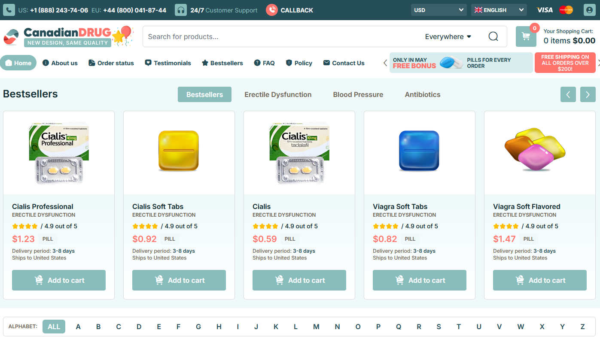Open Viagra Soft Tabs blue pill image
Screen dimensions: 600x342
[419, 151]
